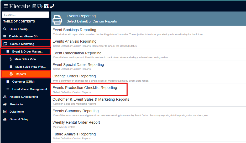Click the magnifier icon next to Quick Lookup
Viewport: 246px width, 143px height.
click(x=5, y=29)
